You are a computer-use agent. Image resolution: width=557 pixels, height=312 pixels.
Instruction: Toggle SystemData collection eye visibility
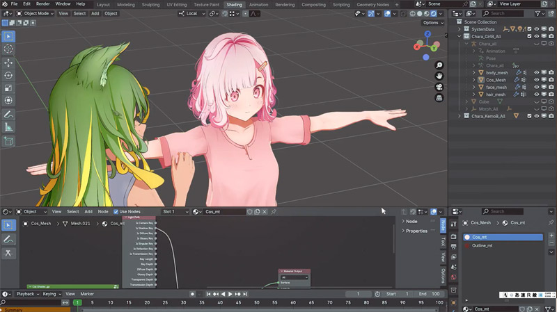click(536, 29)
